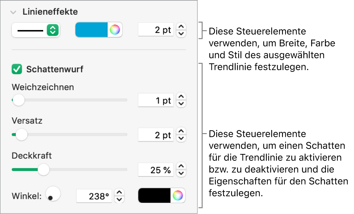Click the black shadow color swatch
The width and height of the screenshot is (354, 214).
[x=155, y=196]
